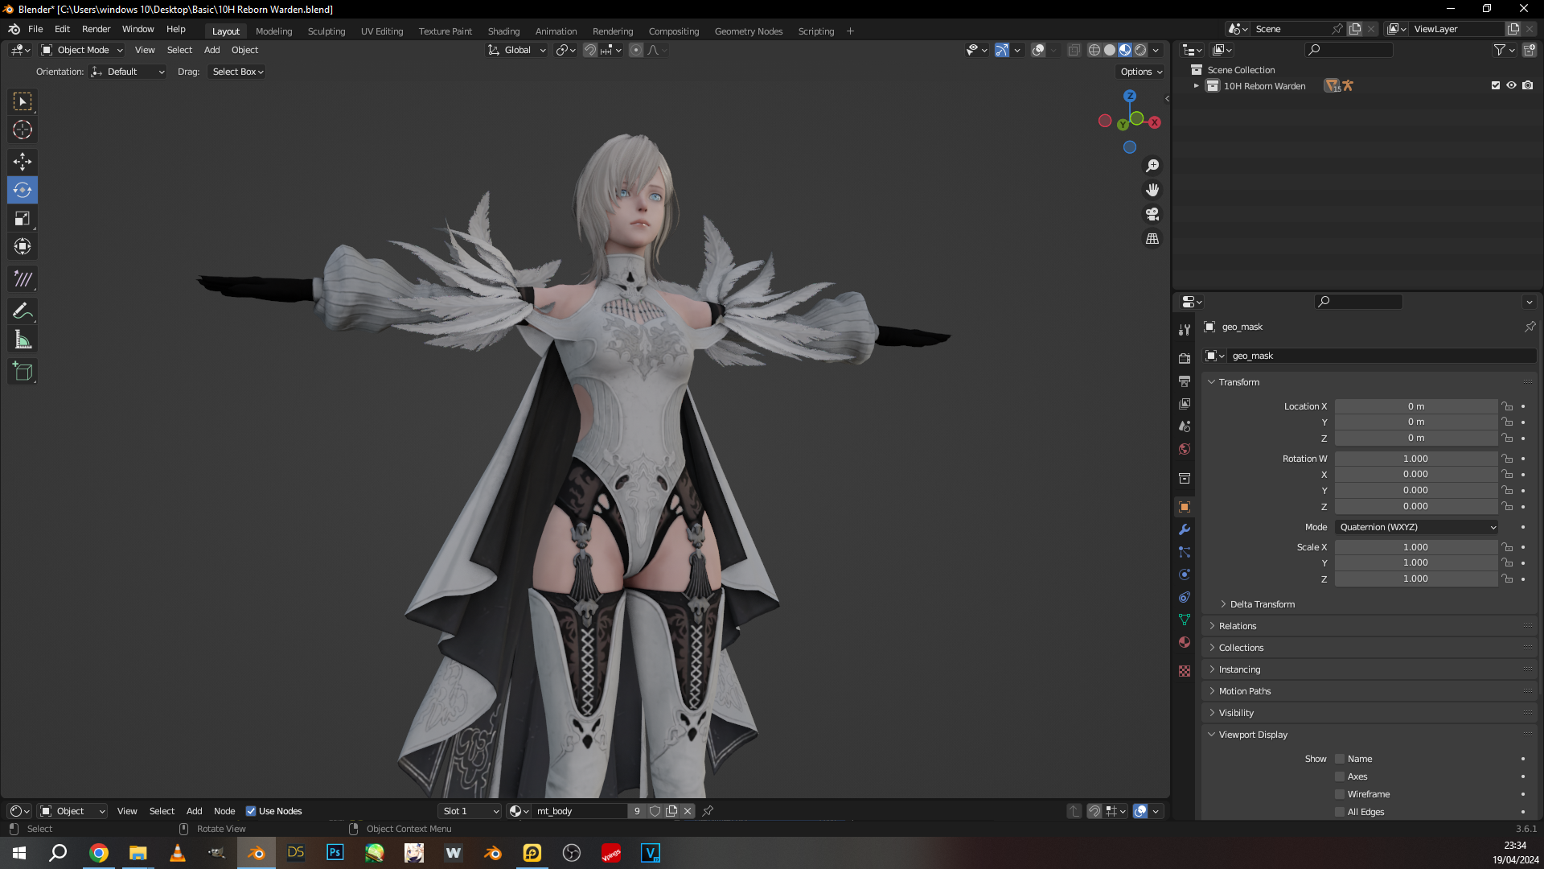Image resolution: width=1544 pixels, height=869 pixels.
Task: Enable Show Wireframe checkbox
Action: [x=1340, y=794]
